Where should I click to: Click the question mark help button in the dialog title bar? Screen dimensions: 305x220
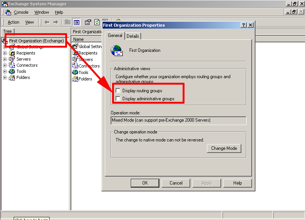244,25
